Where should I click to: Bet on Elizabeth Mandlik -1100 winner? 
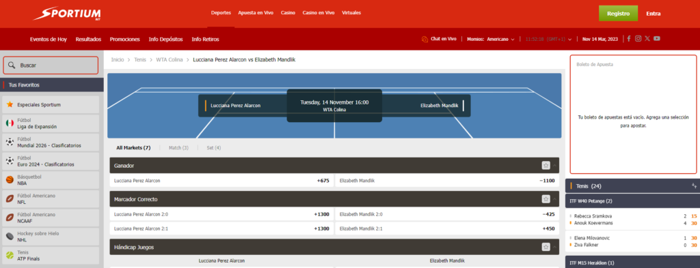tap(447, 181)
